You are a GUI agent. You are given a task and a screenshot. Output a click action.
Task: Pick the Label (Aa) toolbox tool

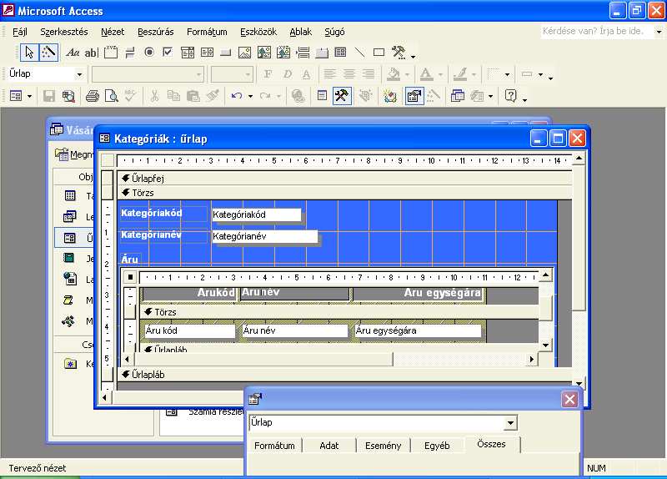73,53
